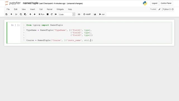Click the Last Checkpoint text
Image resolution: width=179 pixels, height=101 pixels.
52,3
